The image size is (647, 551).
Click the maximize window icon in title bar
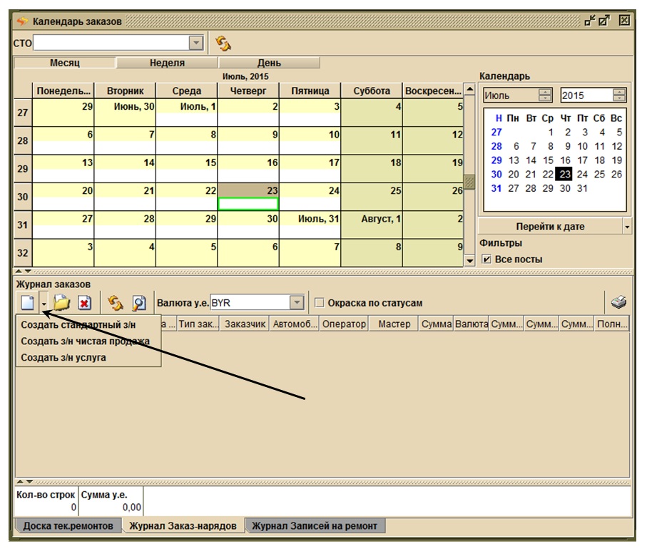pyautogui.click(x=604, y=21)
